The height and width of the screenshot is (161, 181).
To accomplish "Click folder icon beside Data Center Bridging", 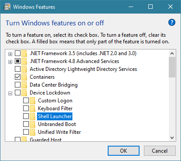I will 24,85.
